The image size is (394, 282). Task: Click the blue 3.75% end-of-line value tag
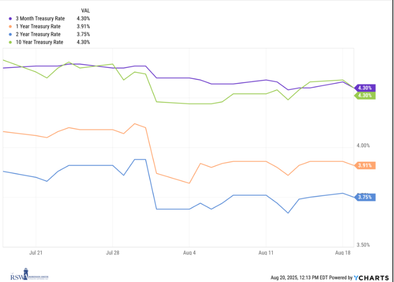[x=364, y=197]
